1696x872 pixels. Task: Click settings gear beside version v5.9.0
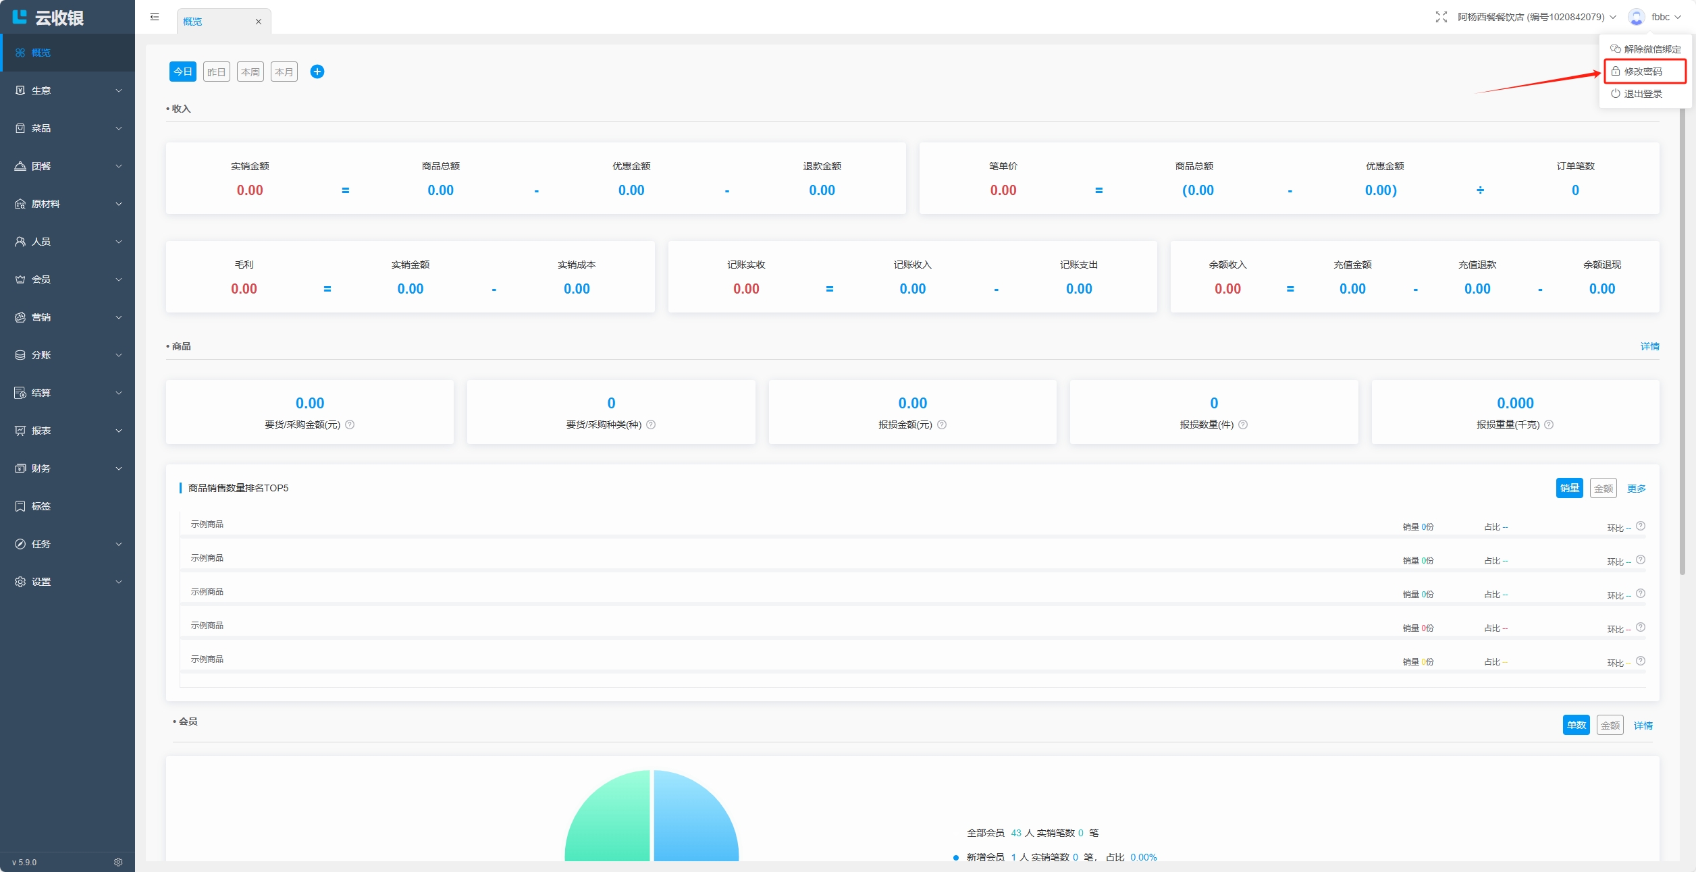(118, 862)
